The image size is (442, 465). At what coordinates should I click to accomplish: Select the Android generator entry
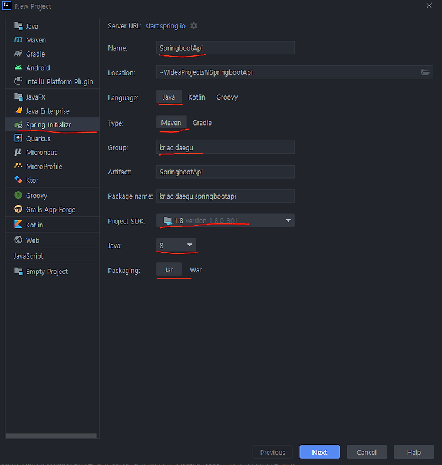(x=52, y=68)
